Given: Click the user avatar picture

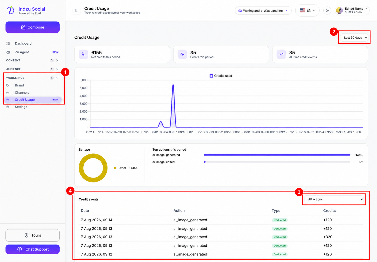Looking at the screenshot, I should click(x=339, y=10).
